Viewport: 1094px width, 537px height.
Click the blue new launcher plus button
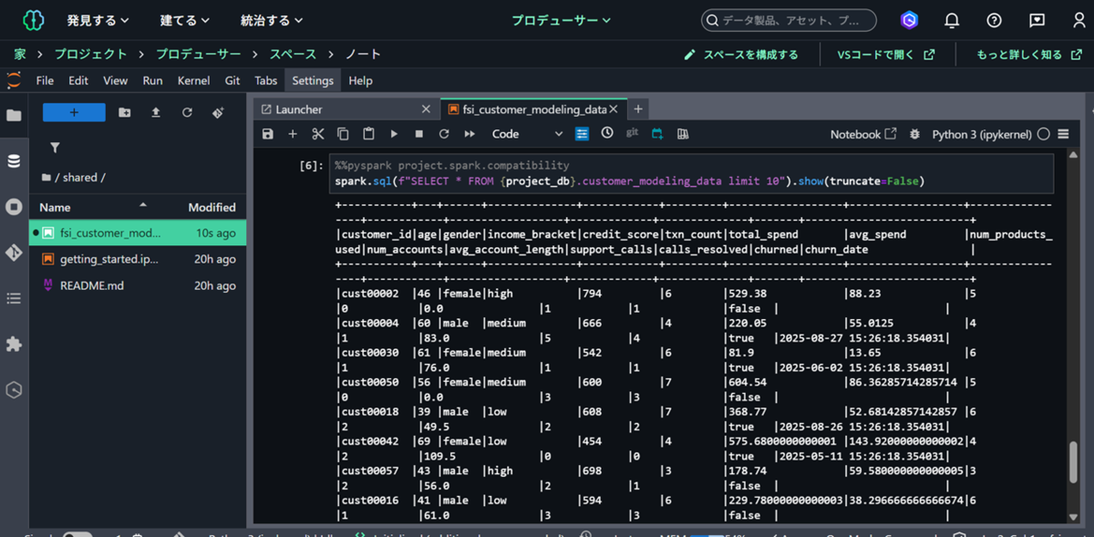pyautogui.click(x=74, y=112)
